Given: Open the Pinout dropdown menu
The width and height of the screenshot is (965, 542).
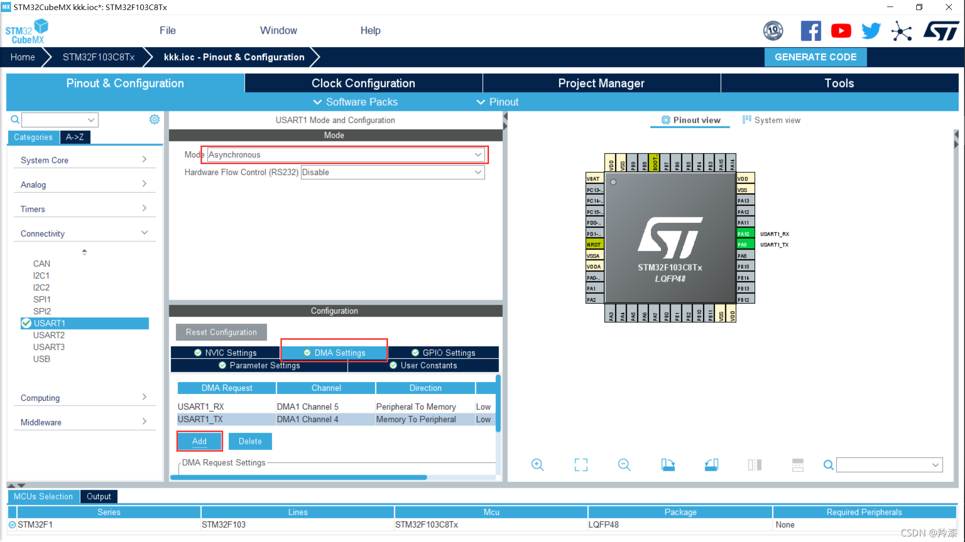Looking at the screenshot, I should tap(498, 102).
